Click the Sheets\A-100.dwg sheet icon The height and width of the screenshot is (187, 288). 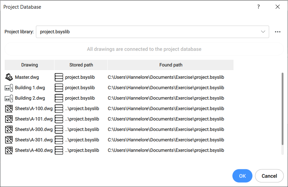pyautogui.click(x=9, y=109)
